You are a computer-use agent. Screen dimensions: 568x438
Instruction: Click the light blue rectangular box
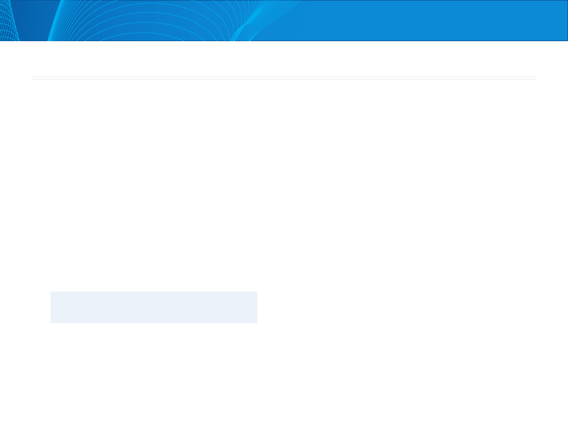(x=154, y=307)
